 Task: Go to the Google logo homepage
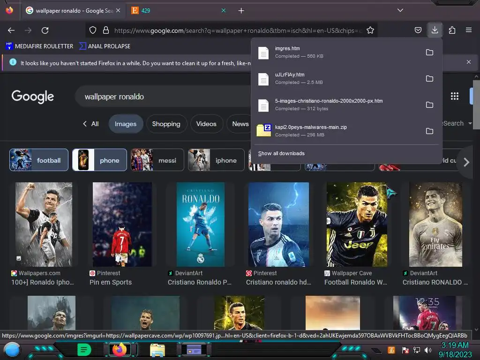coord(33,97)
